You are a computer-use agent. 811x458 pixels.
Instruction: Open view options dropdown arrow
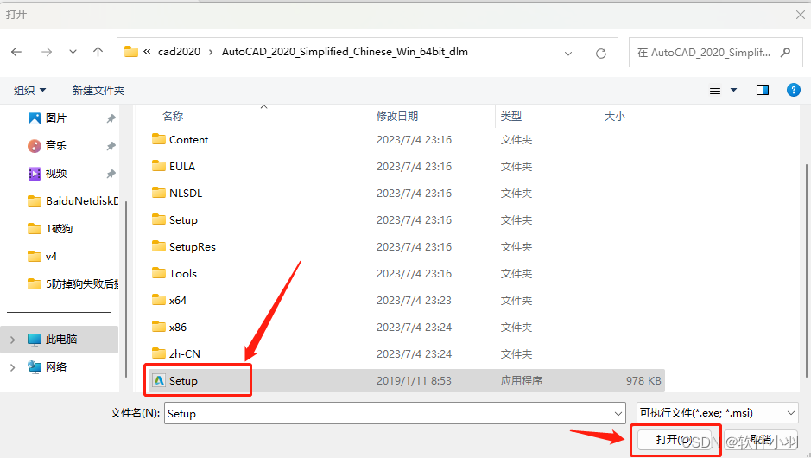[x=733, y=90]
